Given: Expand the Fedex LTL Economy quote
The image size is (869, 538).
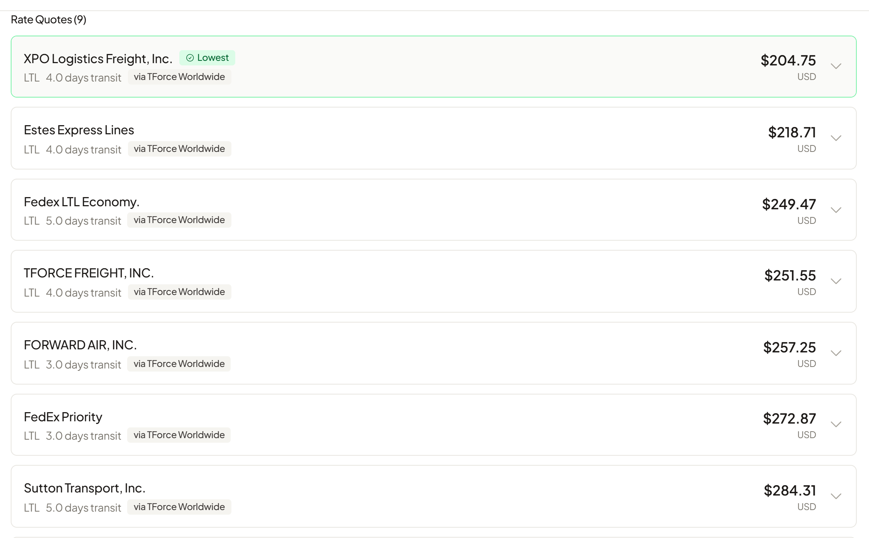Looking at the screenshot, I should click(x=836, y=210).
